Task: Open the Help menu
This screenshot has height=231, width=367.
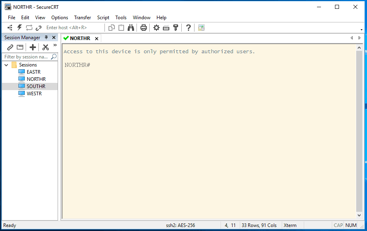Action: (161, 18)
